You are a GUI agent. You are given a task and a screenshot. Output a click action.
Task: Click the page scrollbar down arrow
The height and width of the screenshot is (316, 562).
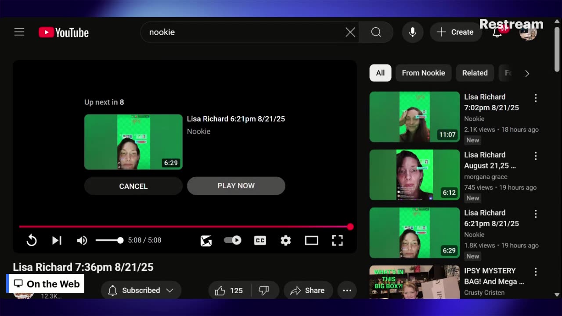point(557,294)
